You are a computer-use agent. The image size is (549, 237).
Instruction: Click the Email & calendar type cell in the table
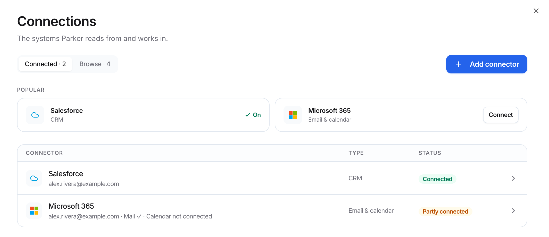[371, 211]
